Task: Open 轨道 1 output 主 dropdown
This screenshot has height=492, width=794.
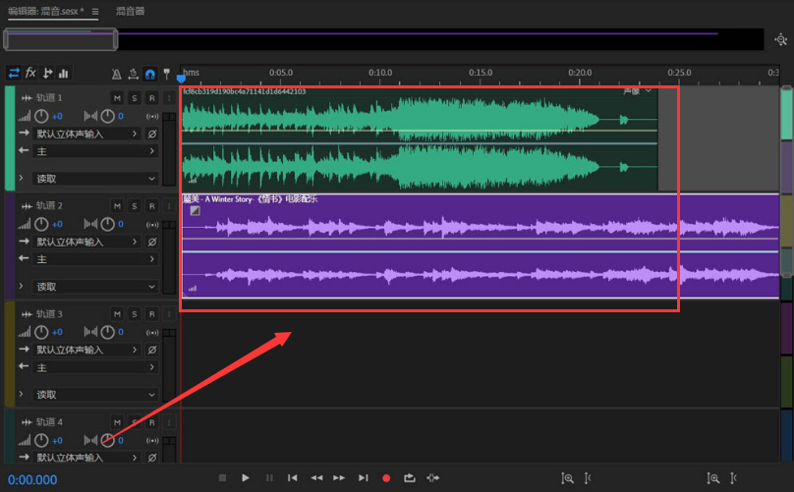Action: (95, 151)
